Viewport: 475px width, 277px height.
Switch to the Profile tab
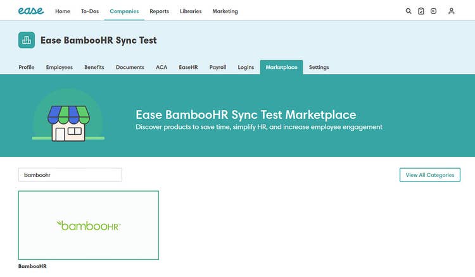pyautogui.click(x=27, y=67)
